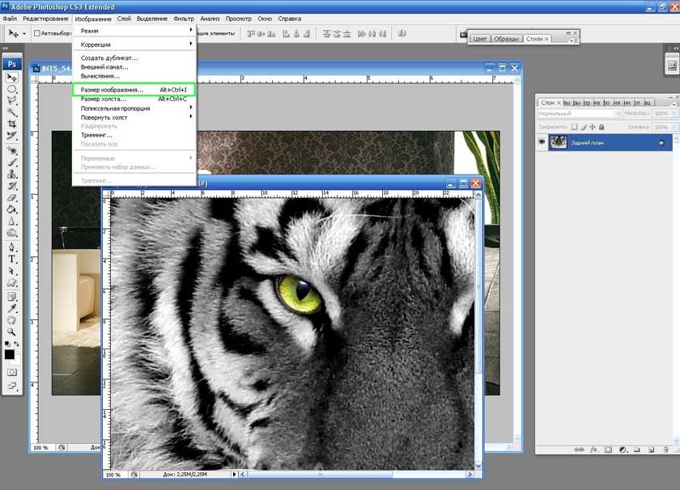The image size is (680, 490).
Task: Switch to the Стили panel tab
Action: click(534, 39)
